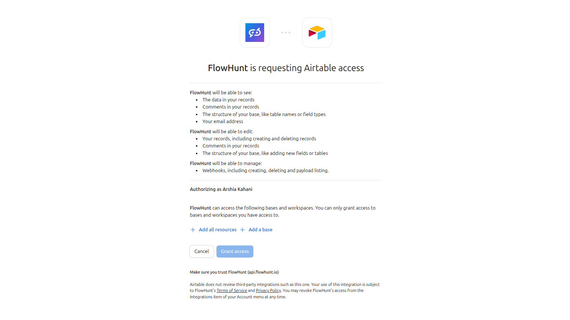Click the ellipsis dots between the app icons
The image size is (570, 320).
[x=286, y=33]
